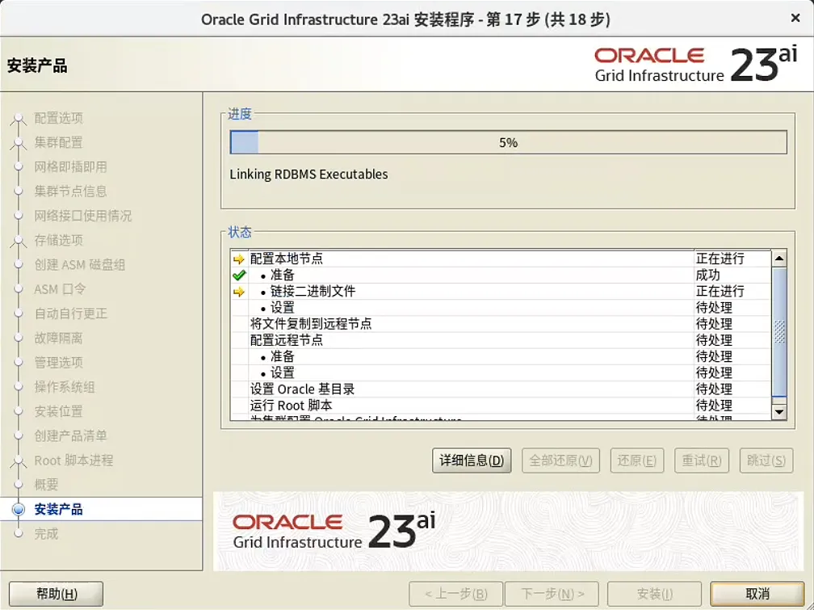814x610 pixels.
Task: Click the 跳过(S) skip button
Action: 766,461
